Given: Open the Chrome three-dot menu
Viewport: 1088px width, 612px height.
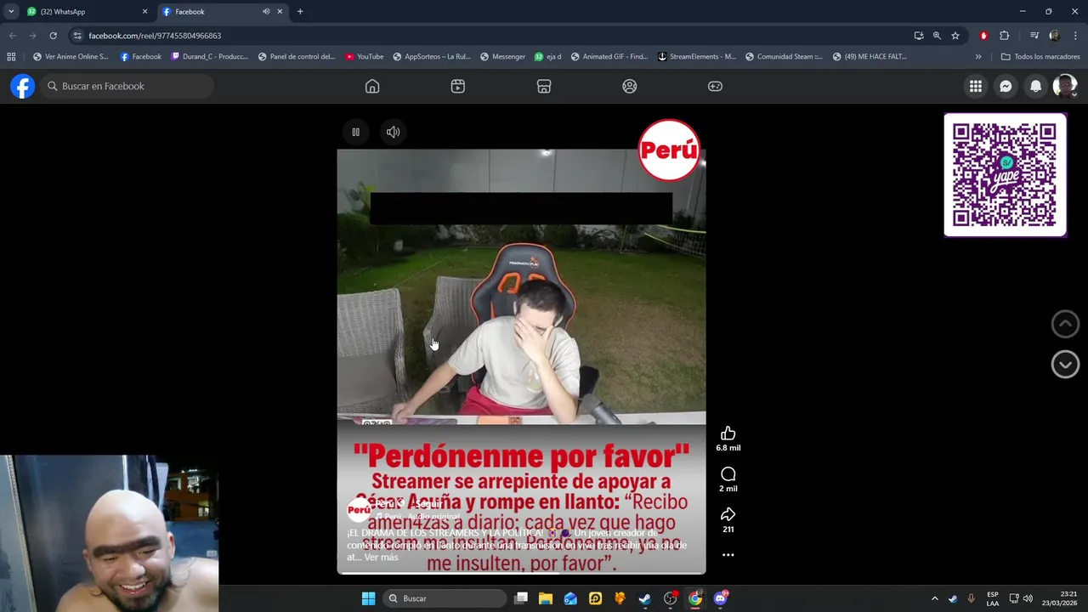Looking at the screenshot, I should [x=1076, y=36].
